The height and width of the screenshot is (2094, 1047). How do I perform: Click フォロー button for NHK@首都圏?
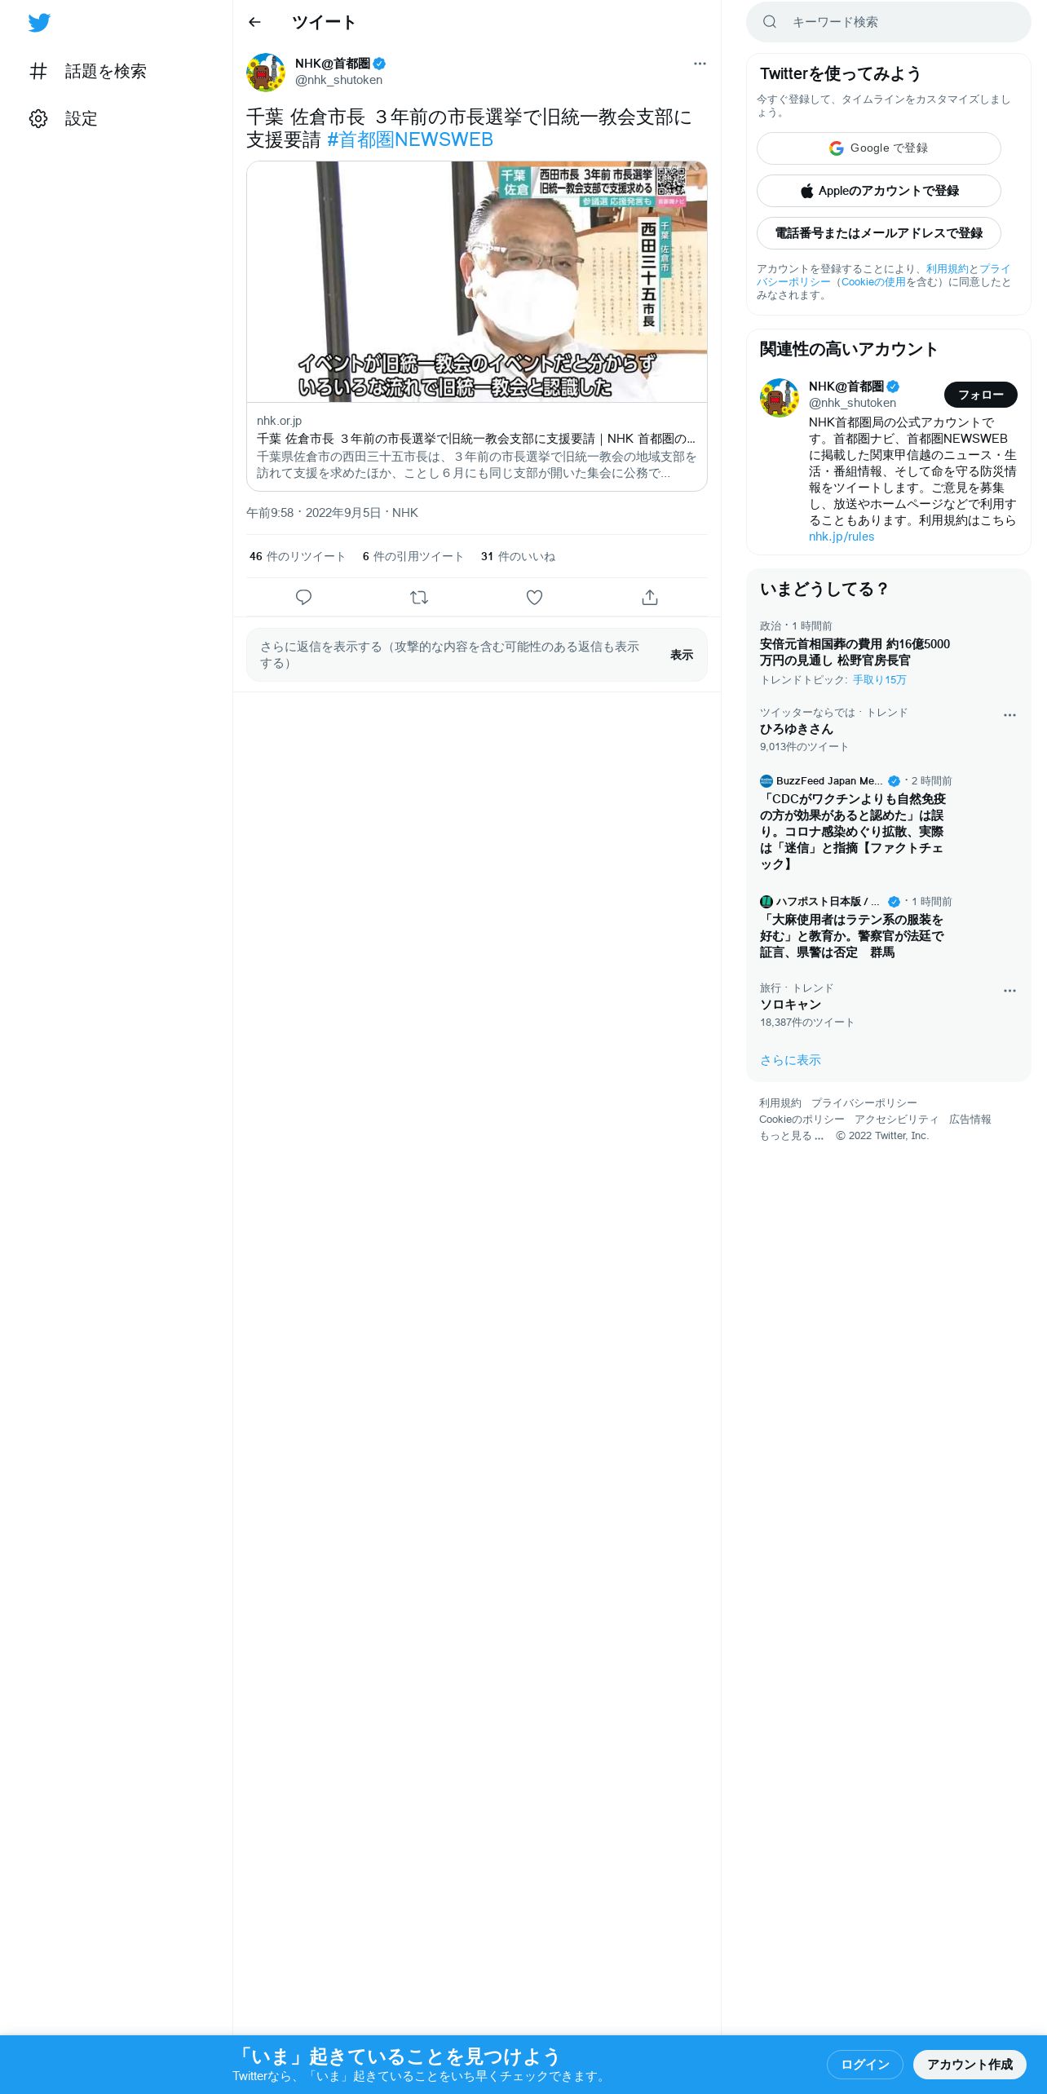coord(981,395)
